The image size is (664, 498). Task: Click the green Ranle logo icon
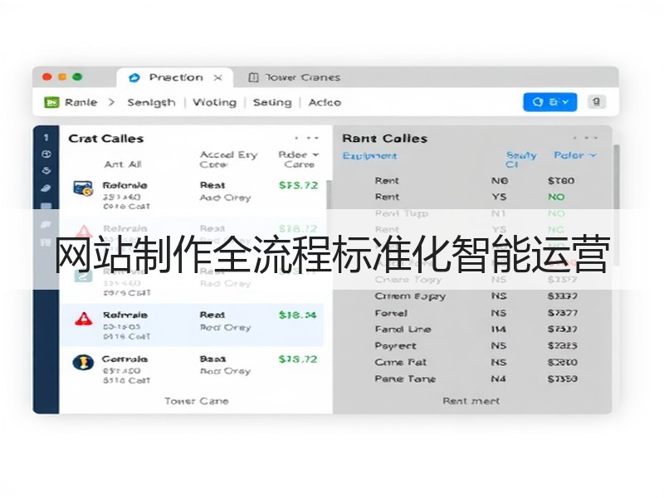(x=51, y=102)
